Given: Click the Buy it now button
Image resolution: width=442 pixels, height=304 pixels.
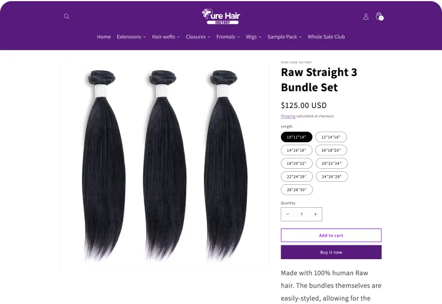Looking at the screenshot, I should tap(331, 252).
